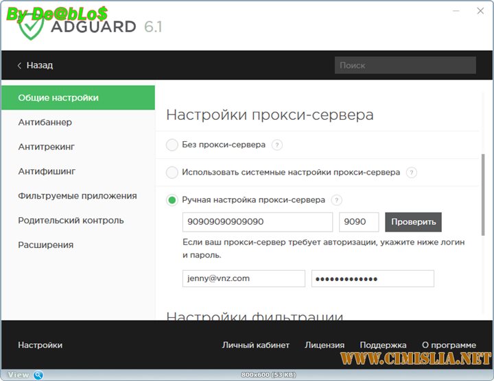Open the 'Лицензия' link
494x381 pixels.
click(x=325, y=345)
